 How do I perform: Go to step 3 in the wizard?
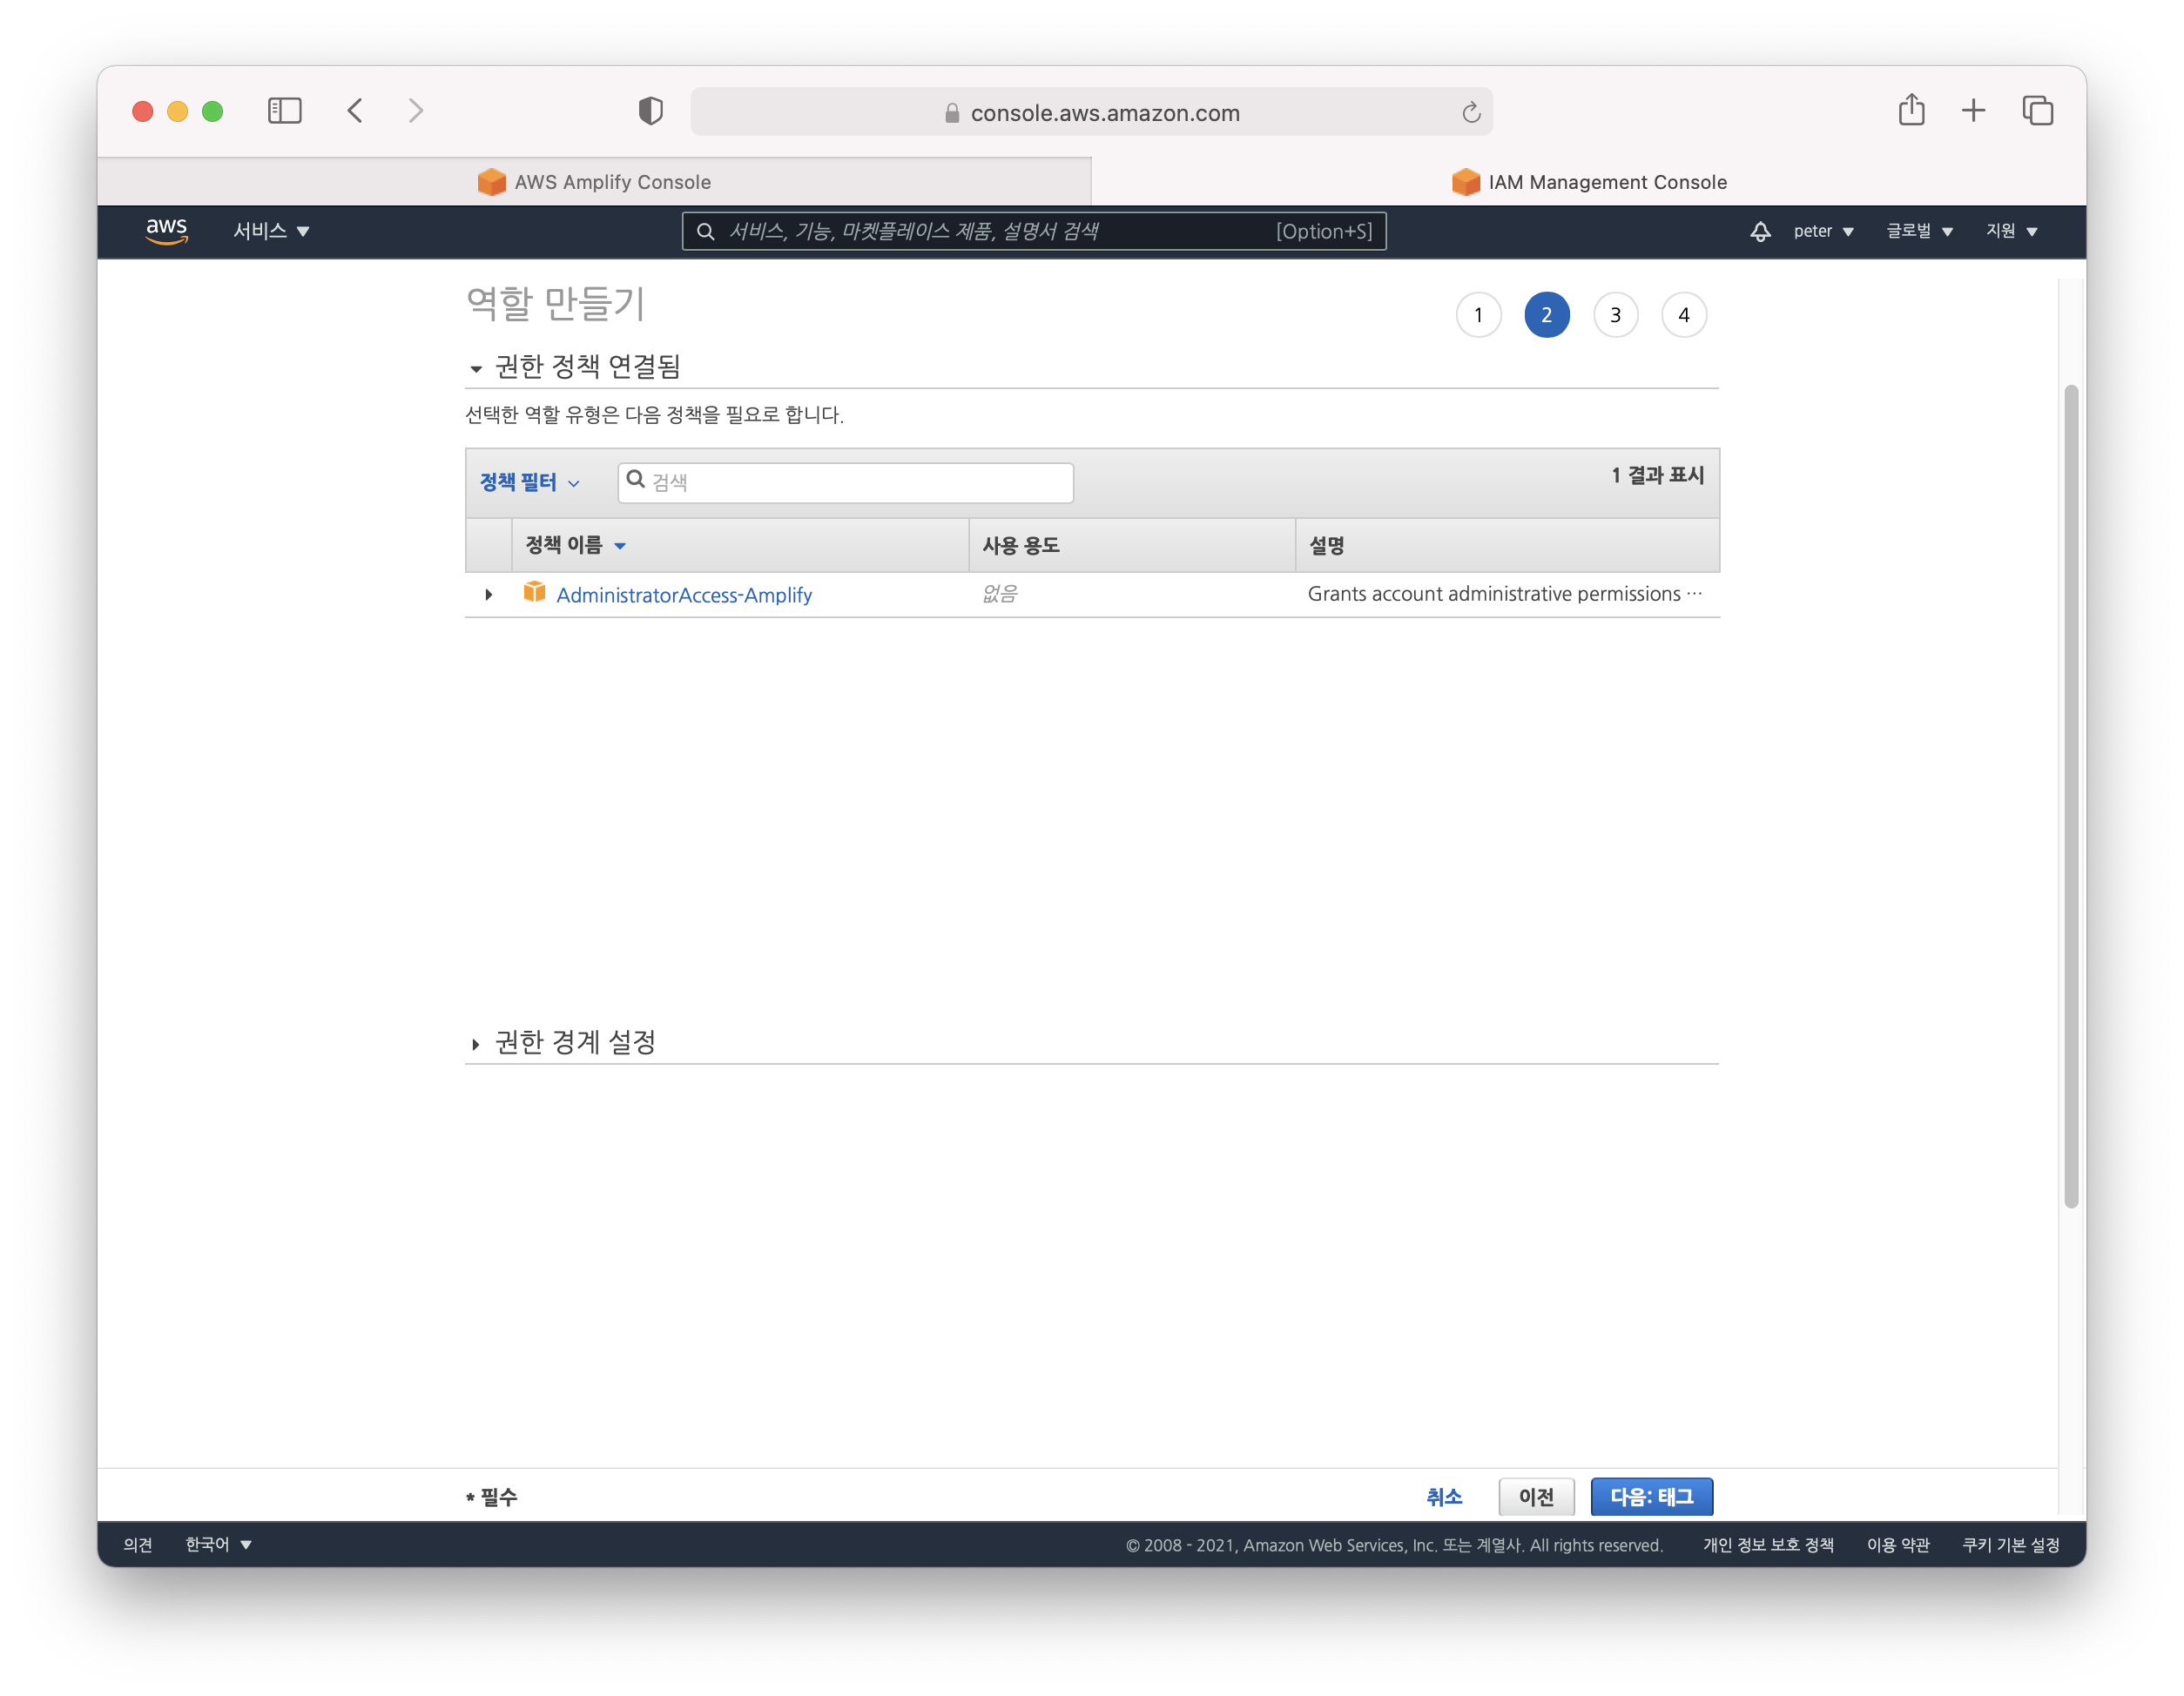click(x=1614, y=315)
